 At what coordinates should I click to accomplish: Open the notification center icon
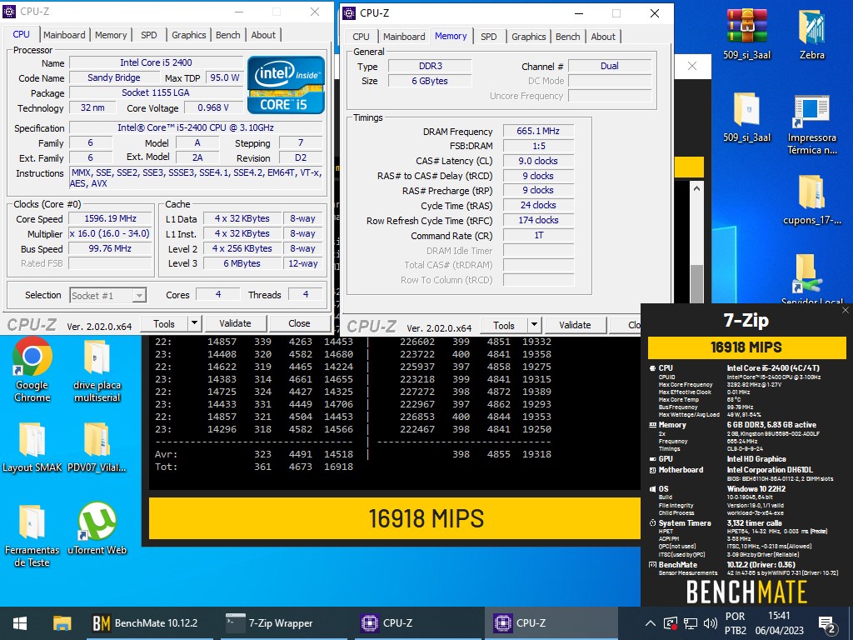click(827, 624)
